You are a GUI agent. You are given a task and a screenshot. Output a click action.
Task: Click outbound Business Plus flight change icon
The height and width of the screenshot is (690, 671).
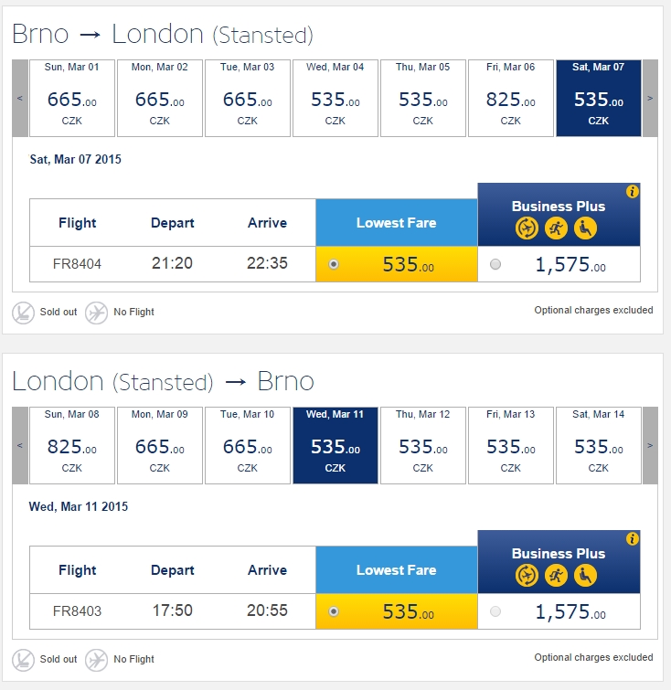(x=527, y=228)
